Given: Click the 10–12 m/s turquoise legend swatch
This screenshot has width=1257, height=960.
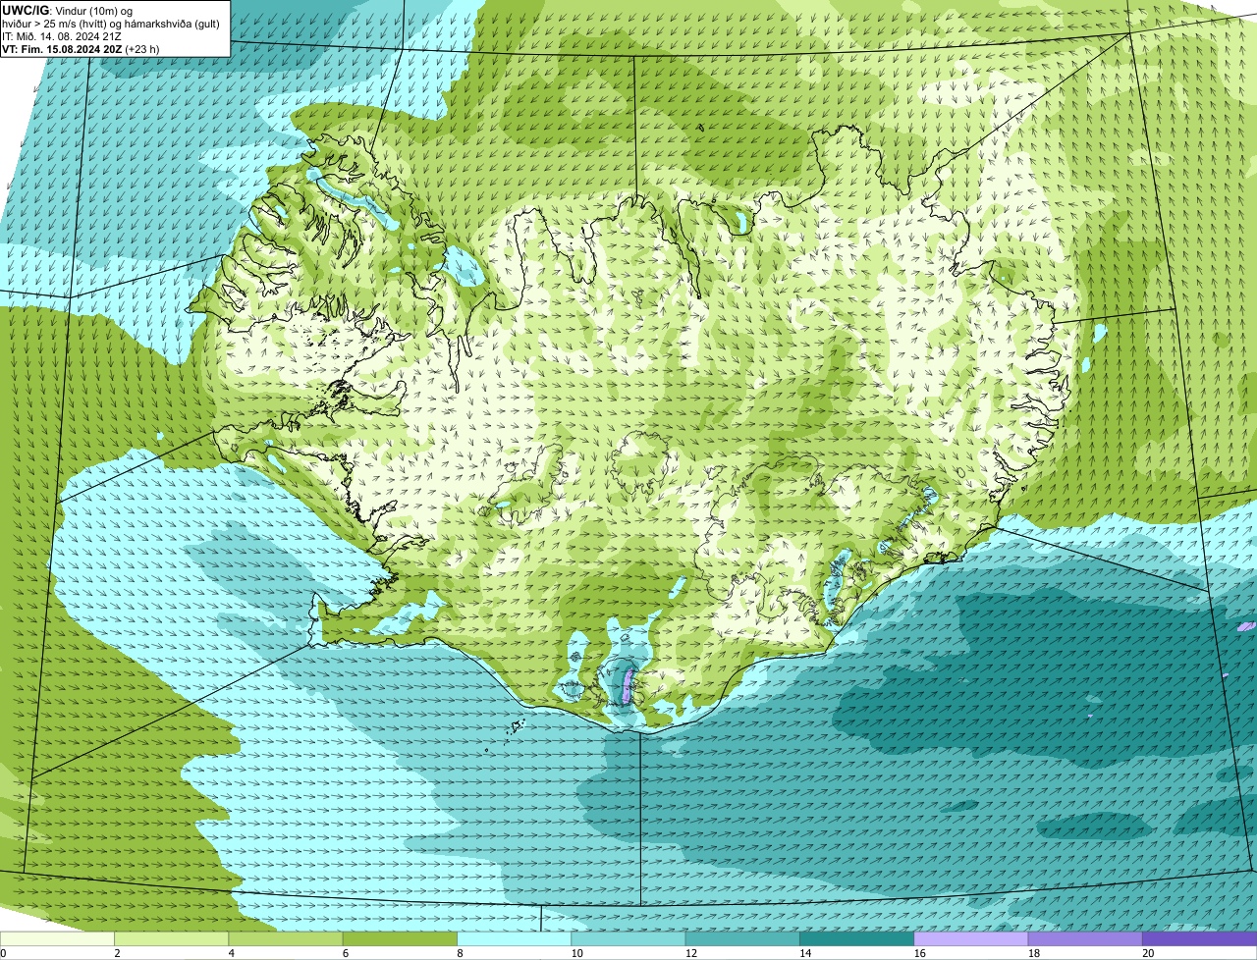Looking at the screenshot, I should (628, 938).
